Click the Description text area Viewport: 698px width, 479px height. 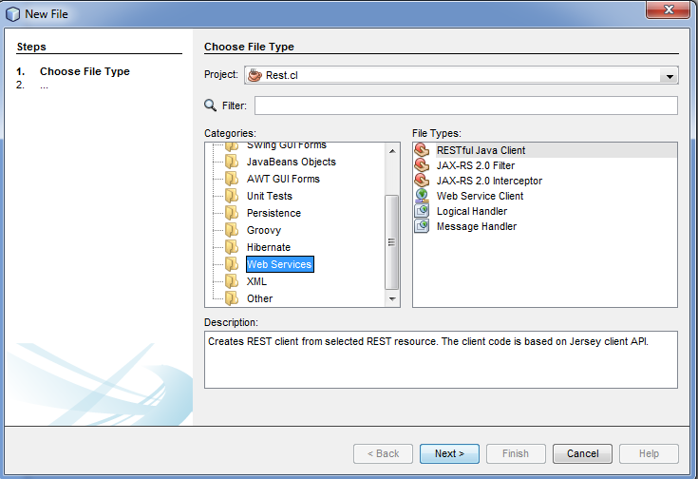(x=441, y=359)
